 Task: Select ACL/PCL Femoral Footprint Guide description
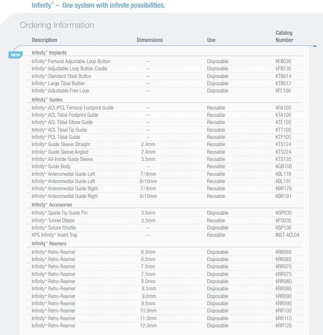point(73,108)
